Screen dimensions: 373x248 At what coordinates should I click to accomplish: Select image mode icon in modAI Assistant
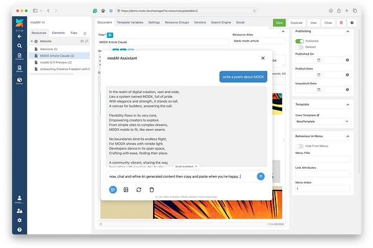(126, 190)
